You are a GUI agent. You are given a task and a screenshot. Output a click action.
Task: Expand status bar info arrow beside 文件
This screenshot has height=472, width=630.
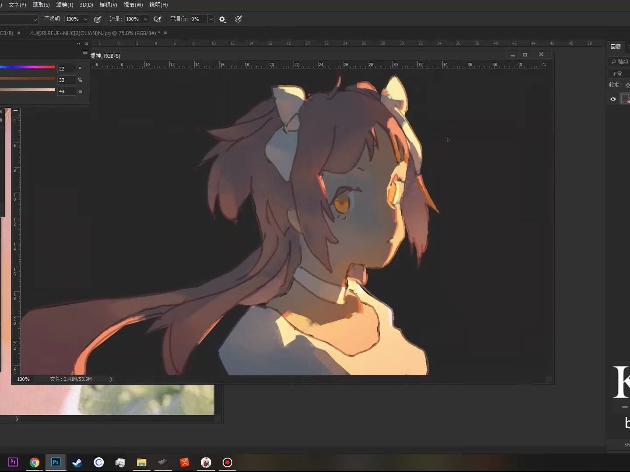point(111,379)
